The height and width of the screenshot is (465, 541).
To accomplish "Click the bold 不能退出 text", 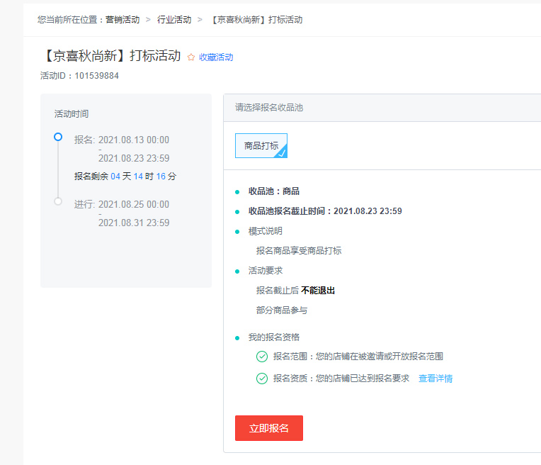I will pos(318,291).
